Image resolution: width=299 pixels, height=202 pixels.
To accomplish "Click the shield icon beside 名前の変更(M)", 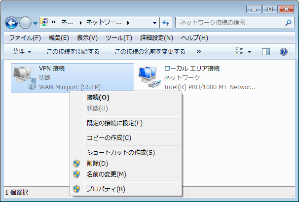I will click(x=76, y=174).
